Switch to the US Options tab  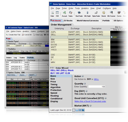(118, 21)
